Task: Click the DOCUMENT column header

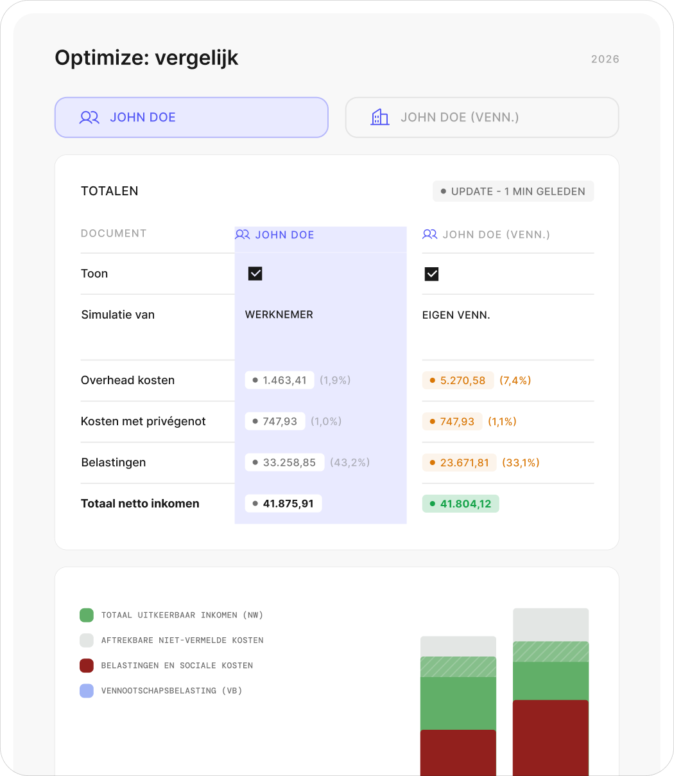Action: 114,233
